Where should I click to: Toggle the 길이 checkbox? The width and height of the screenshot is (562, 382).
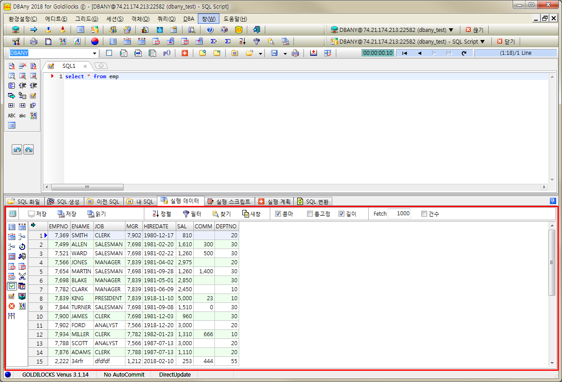pos(341,214)
